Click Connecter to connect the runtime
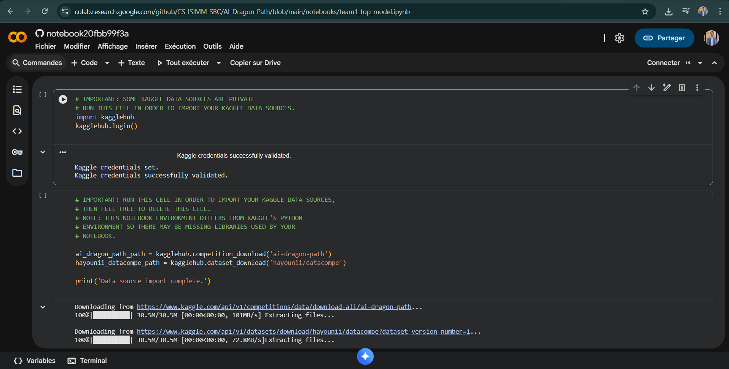This screenshot has height=369, width=729. (664, 63)
